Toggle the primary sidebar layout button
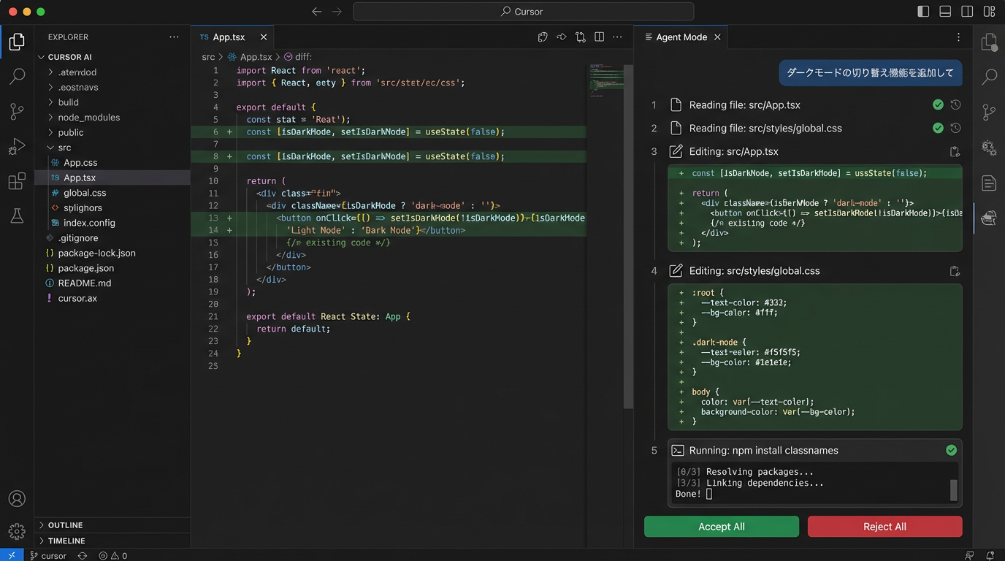The height and width of the screenshot is (561, 1005). coord(923,12)
